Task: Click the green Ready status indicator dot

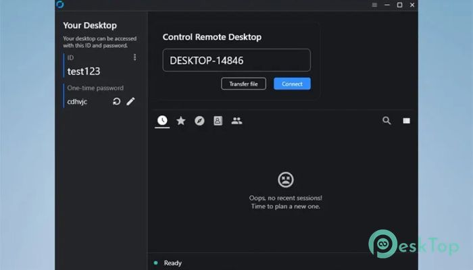Action: [155, 263]
